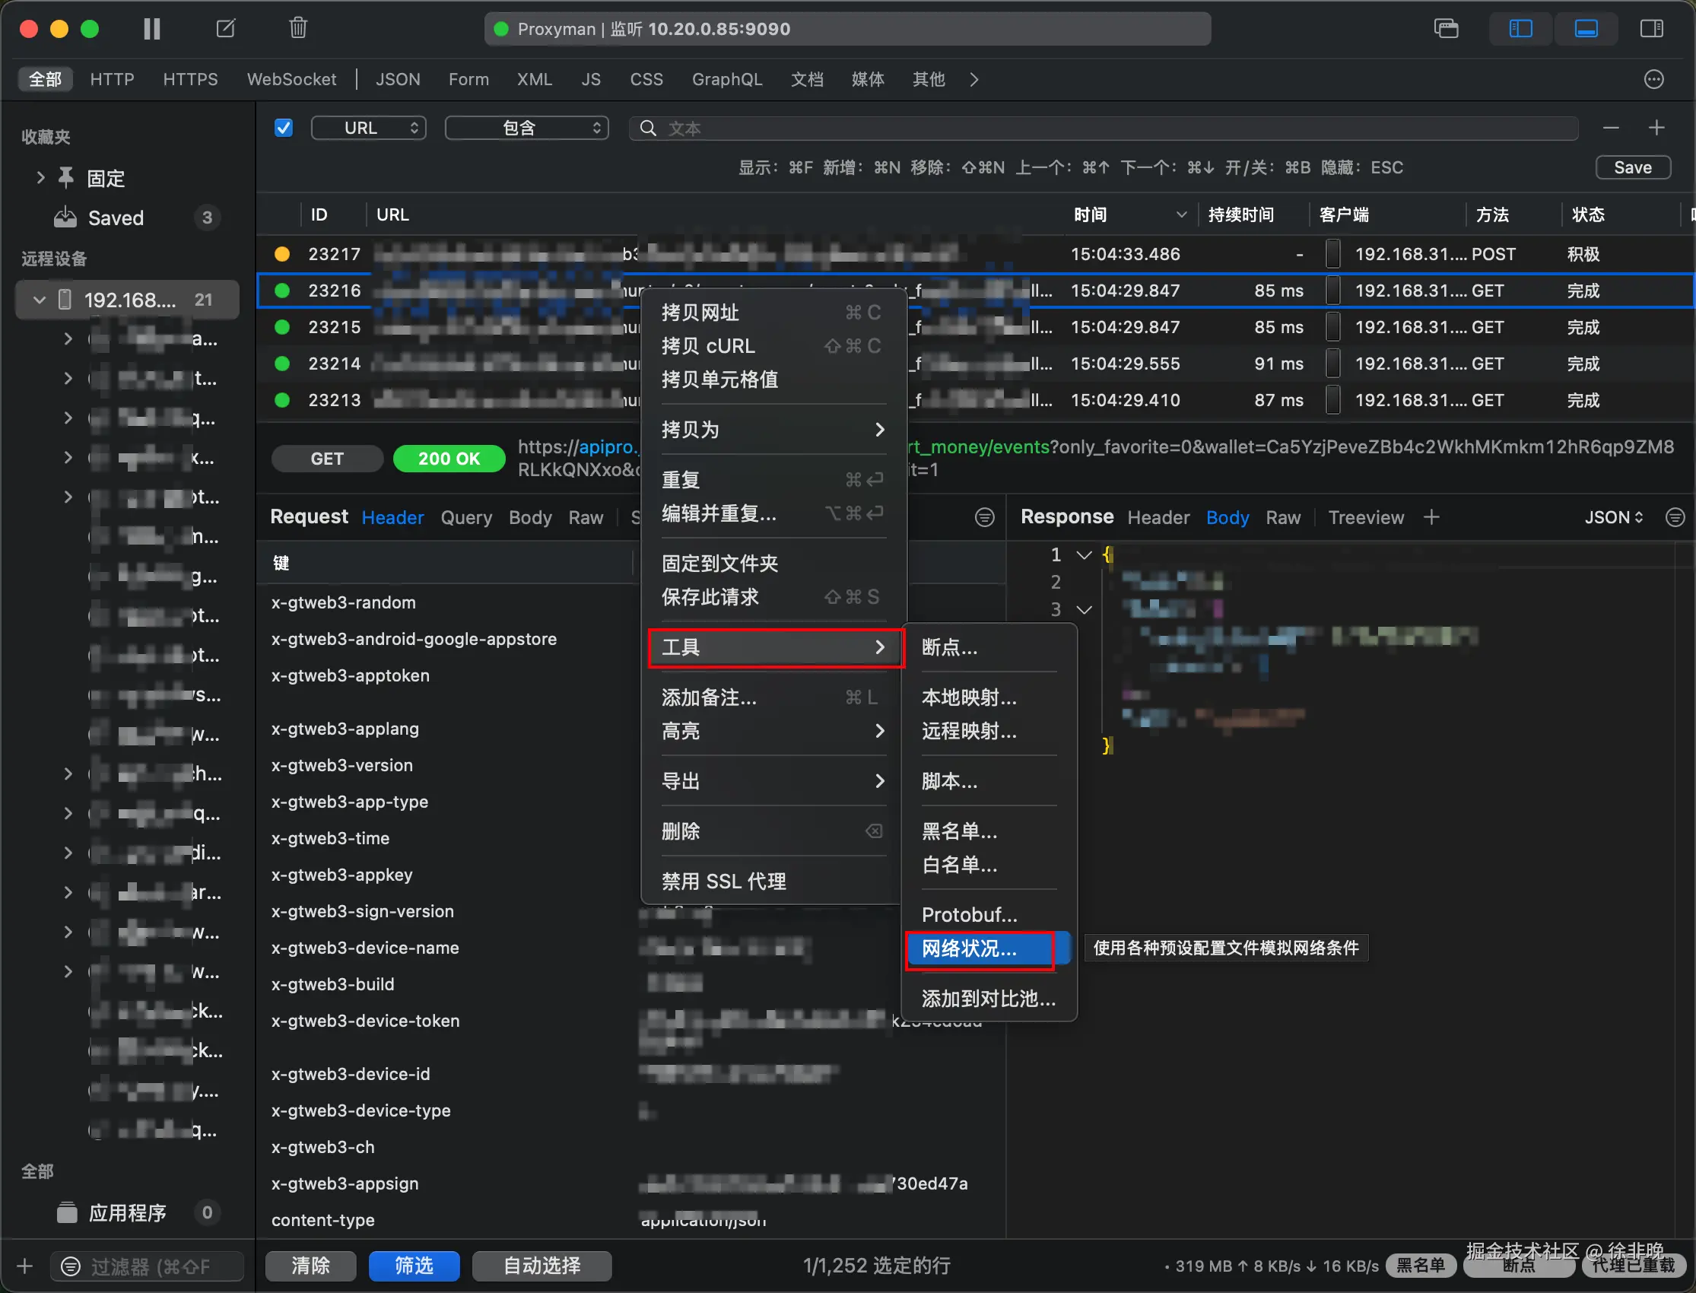Select the JSON response format picker

(1614, 517)
